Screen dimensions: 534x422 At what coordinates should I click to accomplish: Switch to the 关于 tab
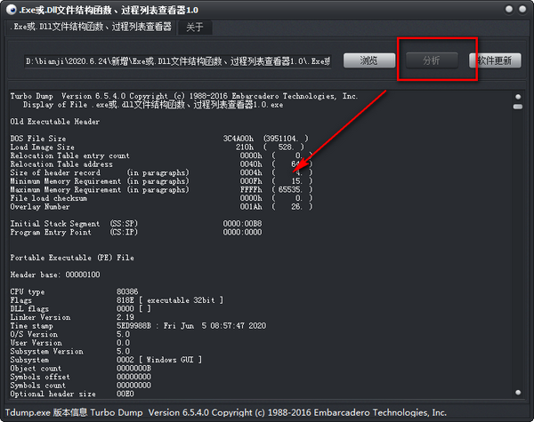pyautogui.click(x=195, y=28)
